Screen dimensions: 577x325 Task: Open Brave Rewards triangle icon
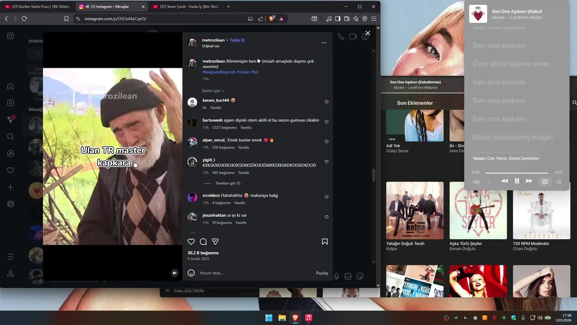[281, 19]
